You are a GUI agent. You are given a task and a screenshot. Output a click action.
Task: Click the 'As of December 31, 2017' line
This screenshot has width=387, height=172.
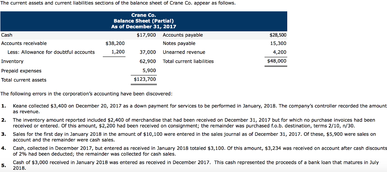click(x=144, y=27)
